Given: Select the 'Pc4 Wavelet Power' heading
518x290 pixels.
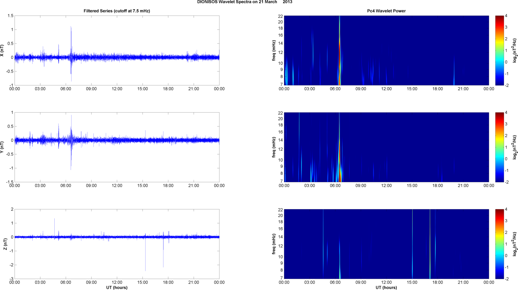Looking at the screenshot, I should (386, 11).
